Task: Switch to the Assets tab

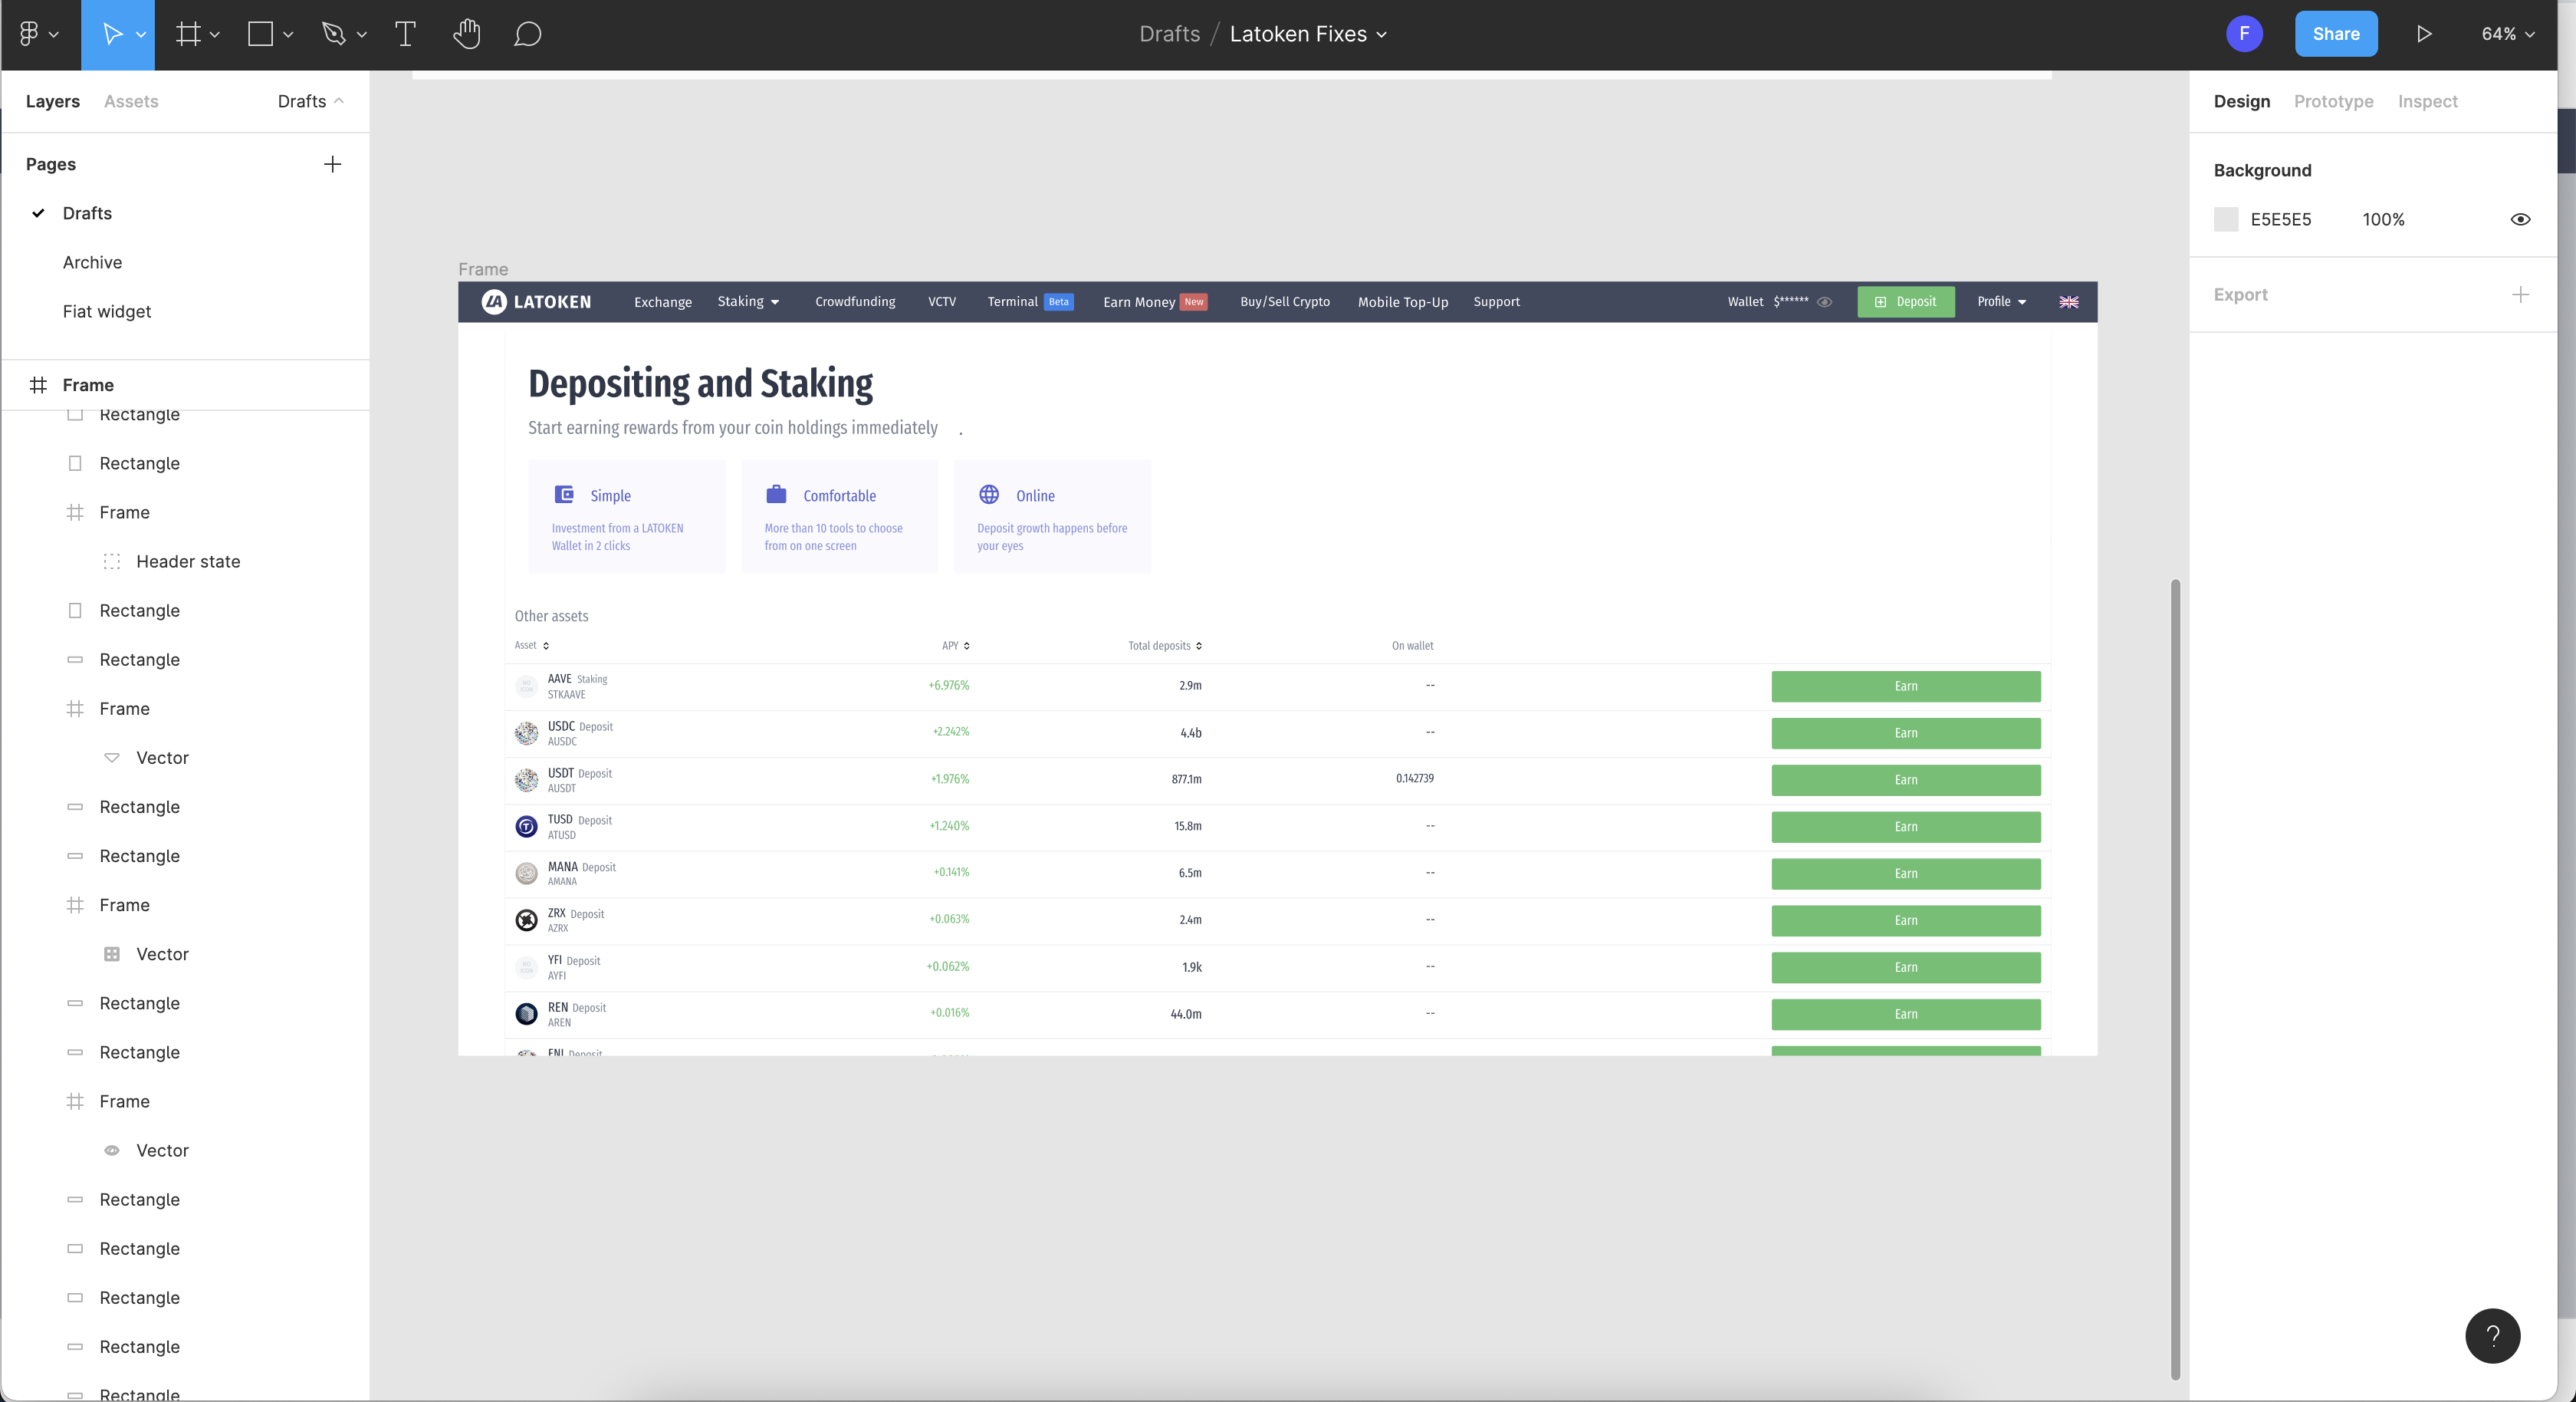Action: 131,101
